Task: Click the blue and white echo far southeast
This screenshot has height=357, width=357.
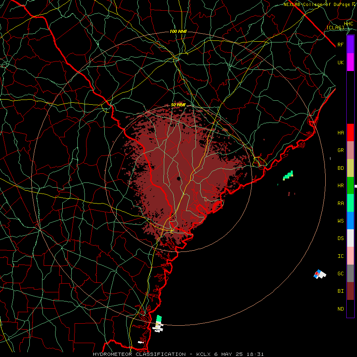Action: pos(320,274)
